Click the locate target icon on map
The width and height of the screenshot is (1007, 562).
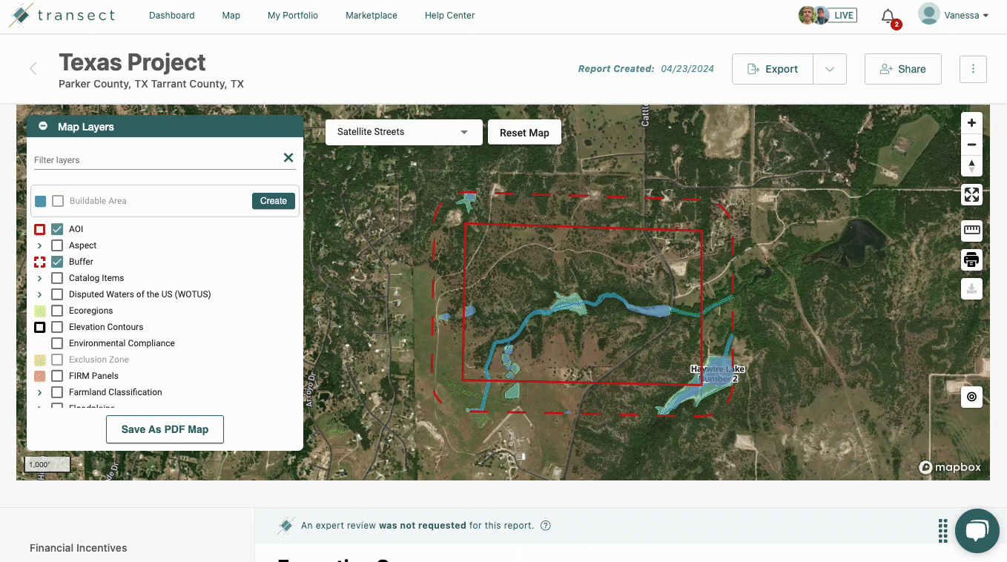[971, 397]
